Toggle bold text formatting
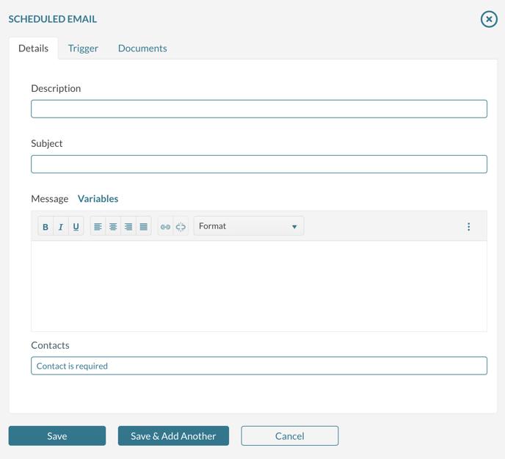 tap(46, 227)
